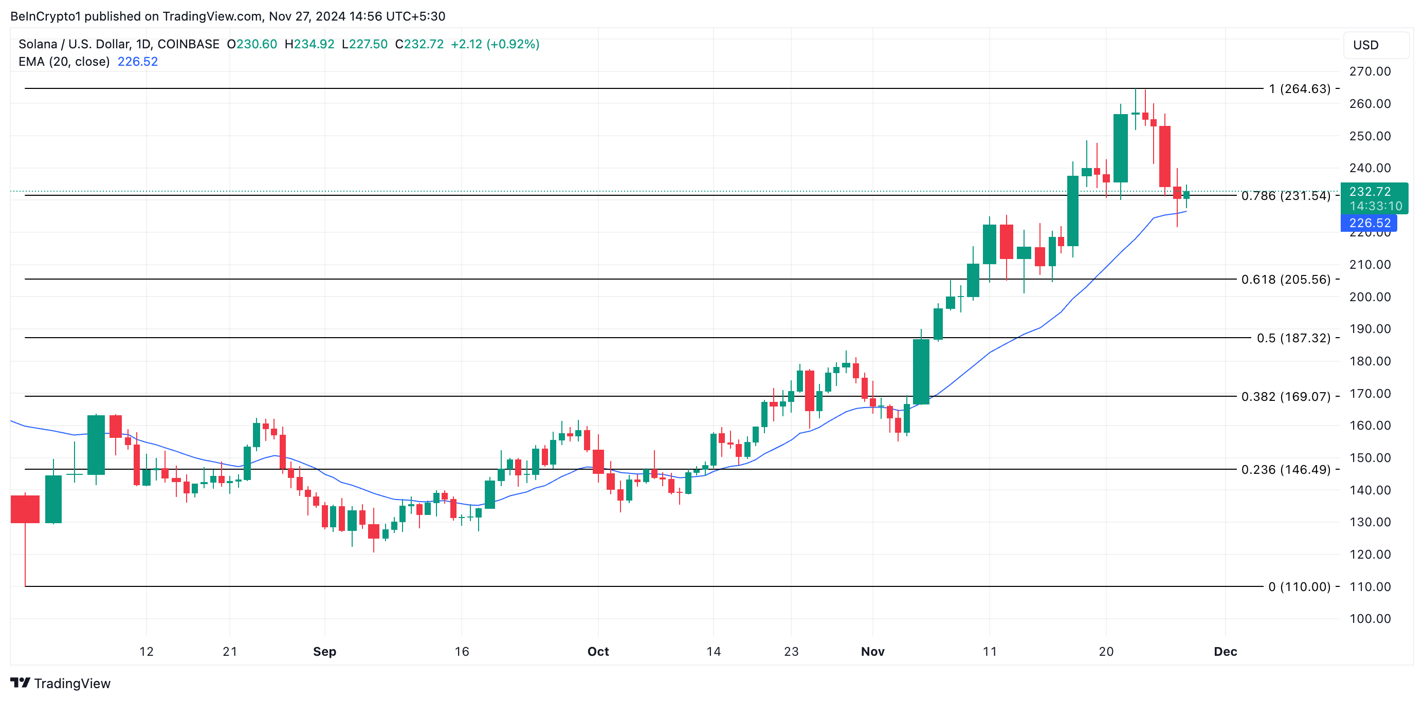Click the TradingView wordmark text
The image size is (1424, 701).
[x=72, y=684]
